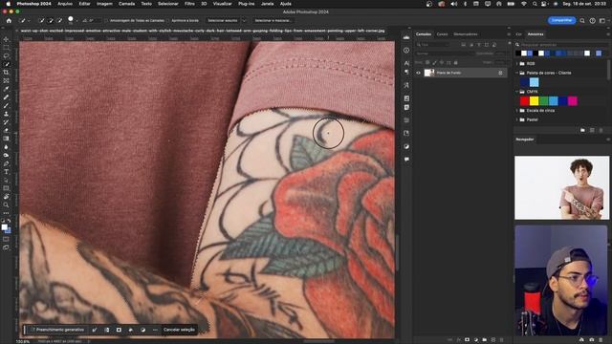This screenshot has height=344, width=612.
Task: Open the Camada menu
Action: coord(126,4)
